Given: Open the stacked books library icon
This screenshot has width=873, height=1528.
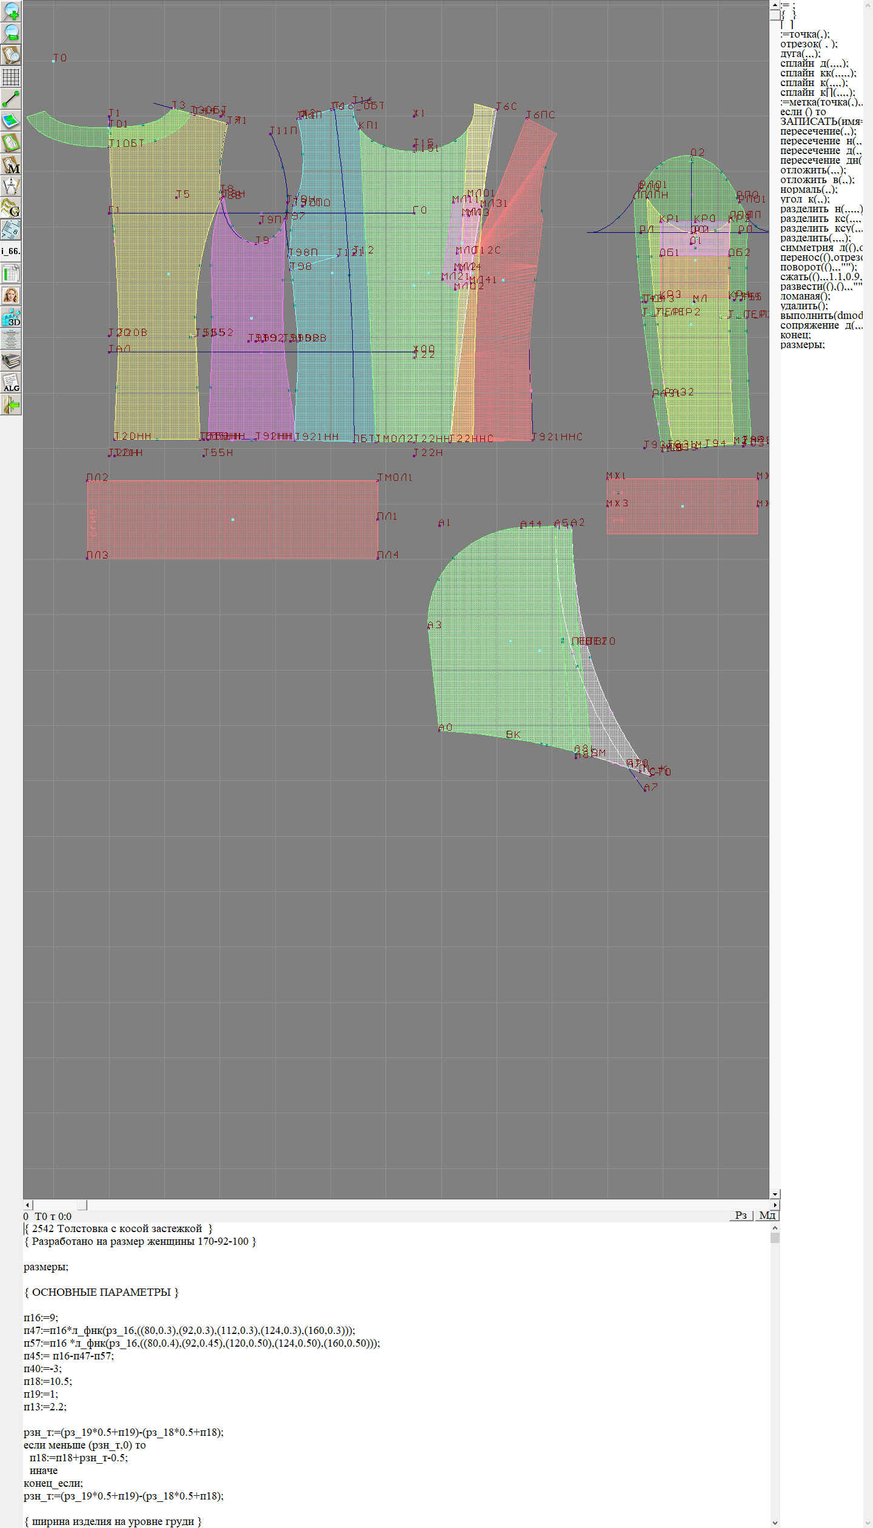Looking at the screenshot, I should pyautogui.click(x=11, y=361).
